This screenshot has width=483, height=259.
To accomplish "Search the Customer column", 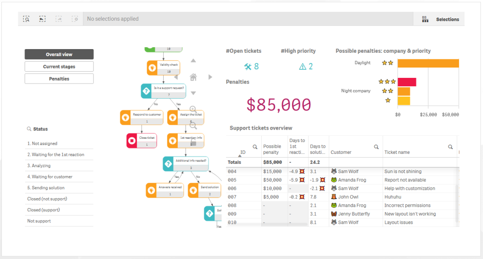I will pyautogui.click(x=376, y=147).
